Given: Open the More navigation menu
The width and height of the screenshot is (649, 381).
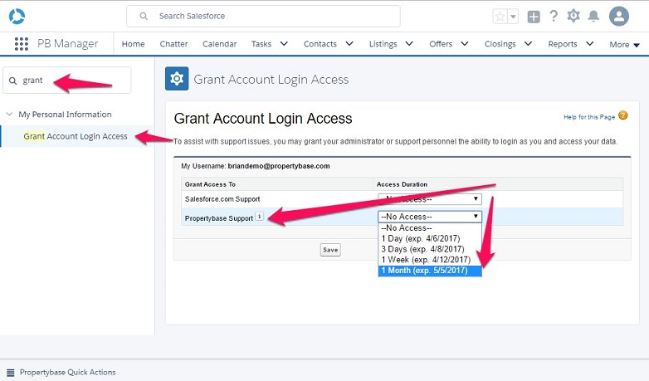Looking at the screenshot, I should 624,44.
